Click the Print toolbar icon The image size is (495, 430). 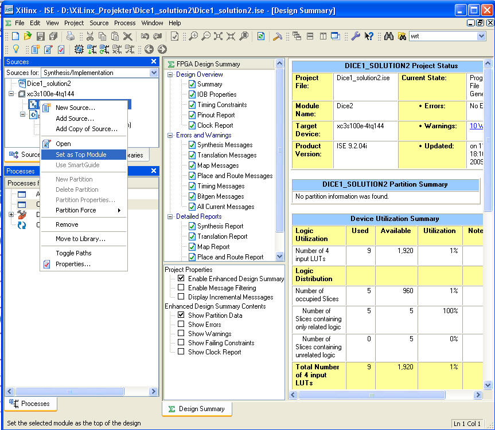[70, 36]
